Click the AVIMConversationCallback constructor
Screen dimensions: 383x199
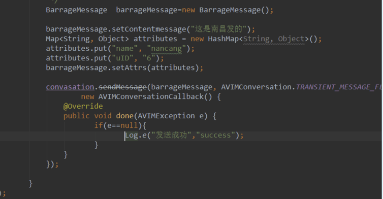click(x=151, y=96)
